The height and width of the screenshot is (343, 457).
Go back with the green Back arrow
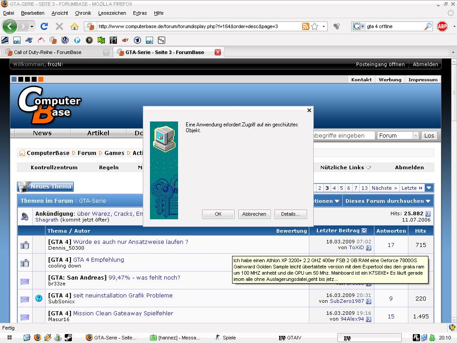[x=9, y=26]
